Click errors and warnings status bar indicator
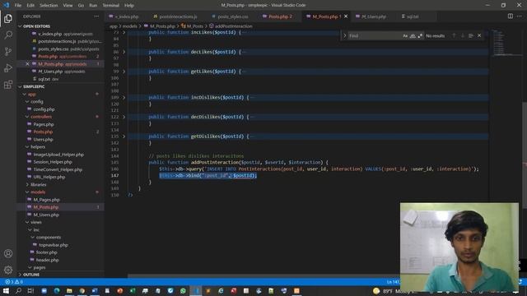This screenshot has height=296, width=527. tap(14, 282)
